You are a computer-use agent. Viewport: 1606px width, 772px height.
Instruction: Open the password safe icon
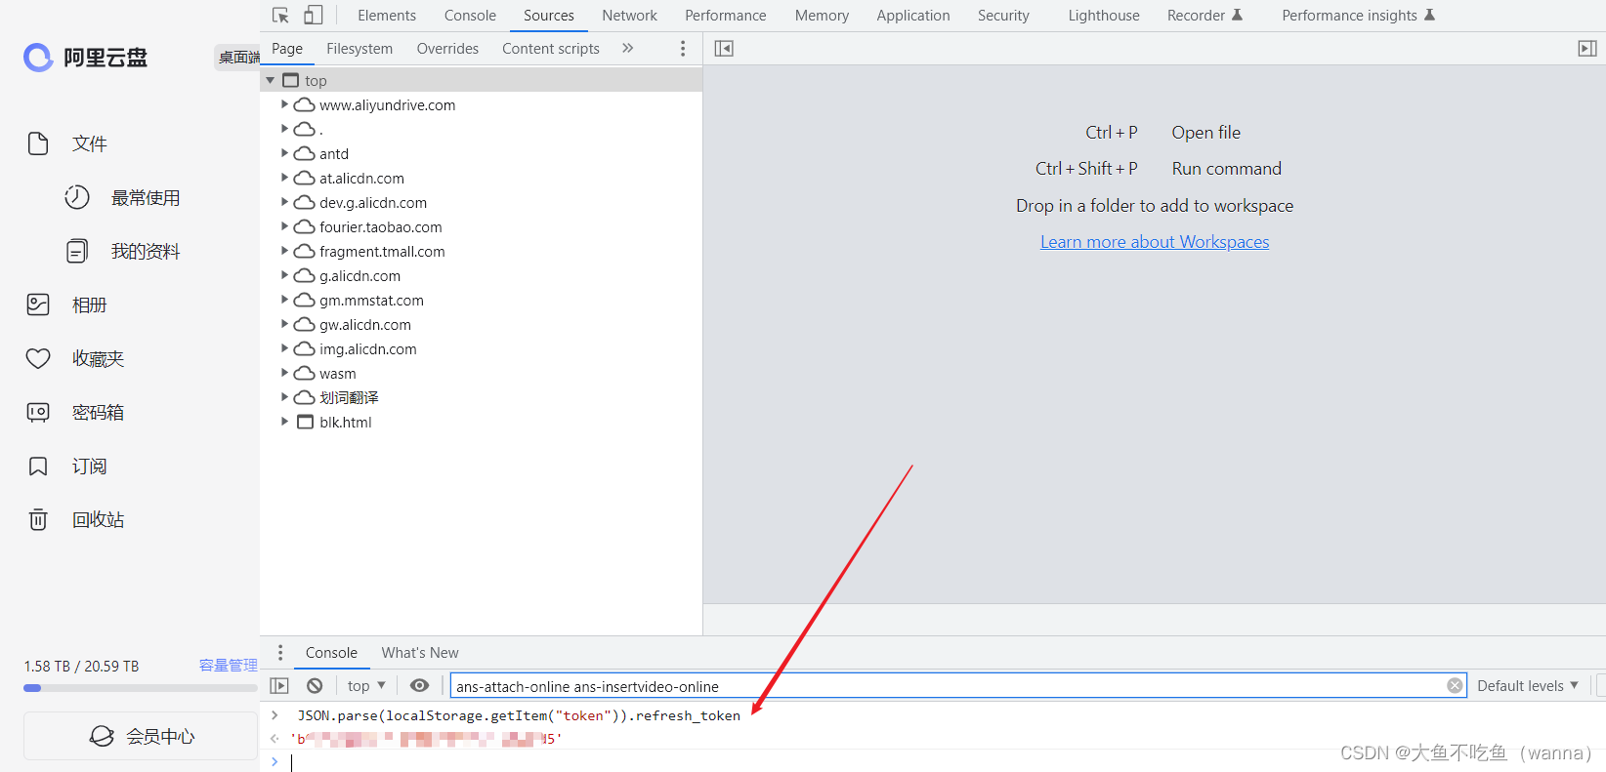pos(38,412)
